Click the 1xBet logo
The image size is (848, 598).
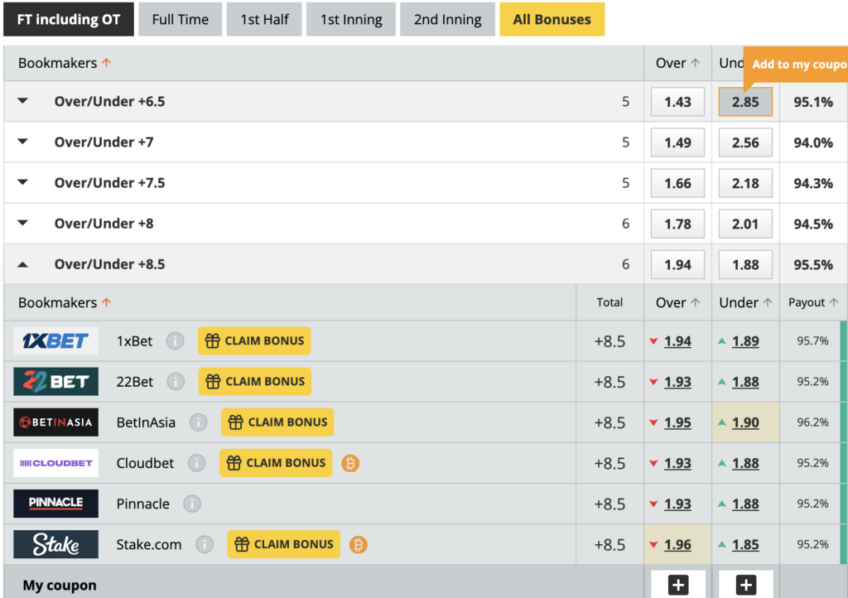click(56, 341)
